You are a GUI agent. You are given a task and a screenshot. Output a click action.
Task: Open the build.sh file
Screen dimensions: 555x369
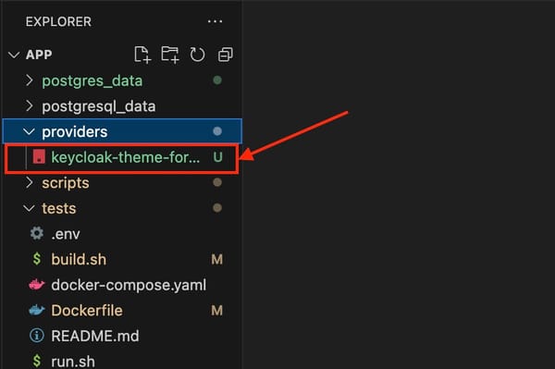[x=79, y=259]
